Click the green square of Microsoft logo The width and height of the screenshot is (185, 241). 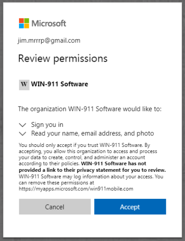(27, 21)
